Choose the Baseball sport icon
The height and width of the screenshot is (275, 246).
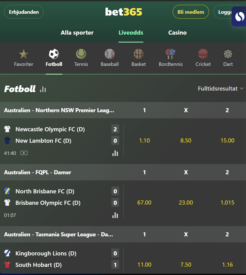110,54
